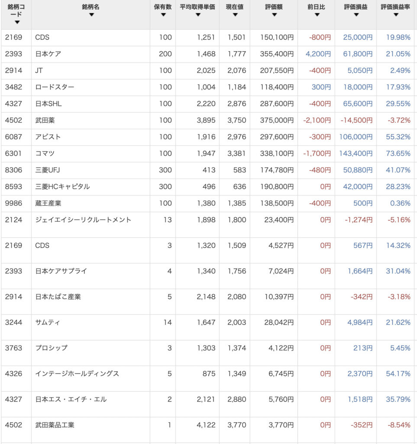The width and height of the screenshot is (417, 444).
Task: Select stock name JT
Action: (x=39, y=71)
